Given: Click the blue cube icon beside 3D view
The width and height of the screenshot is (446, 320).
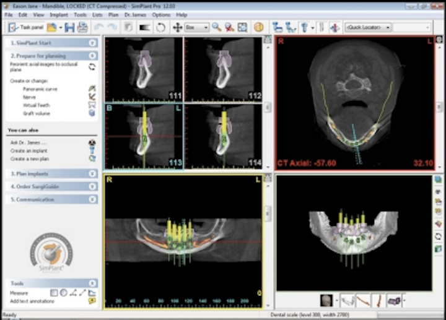Looking at the screenshot, I should pos(438,179).
